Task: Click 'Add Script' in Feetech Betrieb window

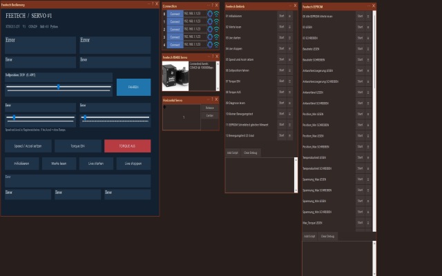Action: [233, 152]
